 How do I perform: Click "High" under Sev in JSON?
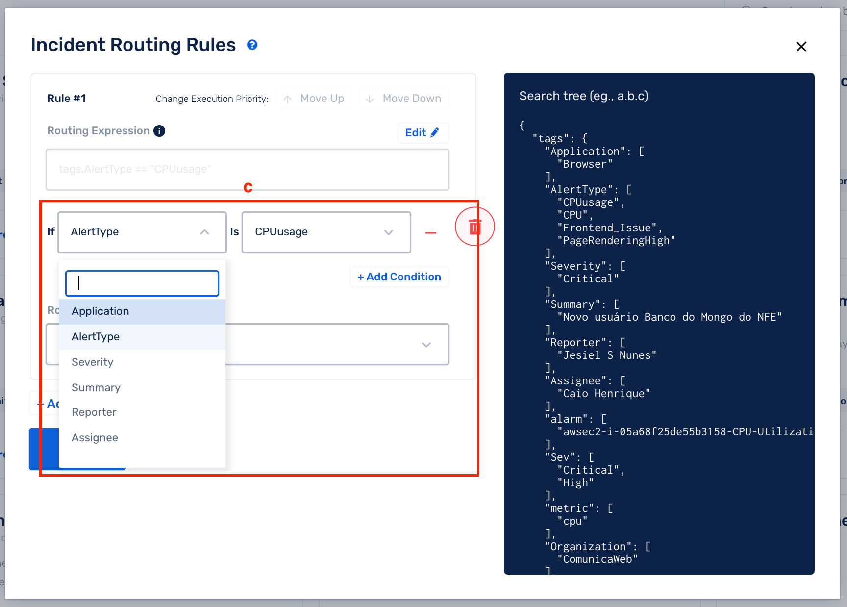pyautogui.click(x=575, y=483)
